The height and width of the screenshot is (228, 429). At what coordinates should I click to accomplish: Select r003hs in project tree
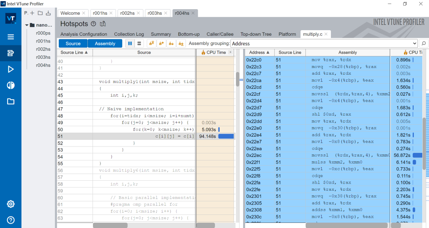[43, 57]
